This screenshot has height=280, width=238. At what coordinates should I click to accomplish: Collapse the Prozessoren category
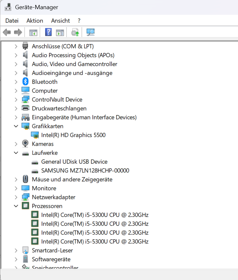(16, 206)
